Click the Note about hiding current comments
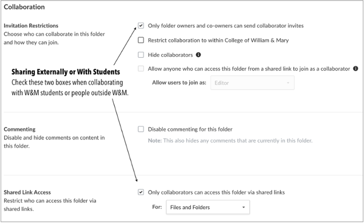Viewport: 364px width, 223px height. click(231, 141)
